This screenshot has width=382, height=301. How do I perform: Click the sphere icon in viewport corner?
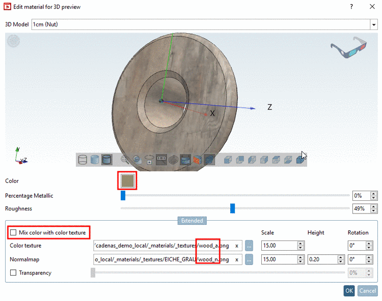point(13,41)
